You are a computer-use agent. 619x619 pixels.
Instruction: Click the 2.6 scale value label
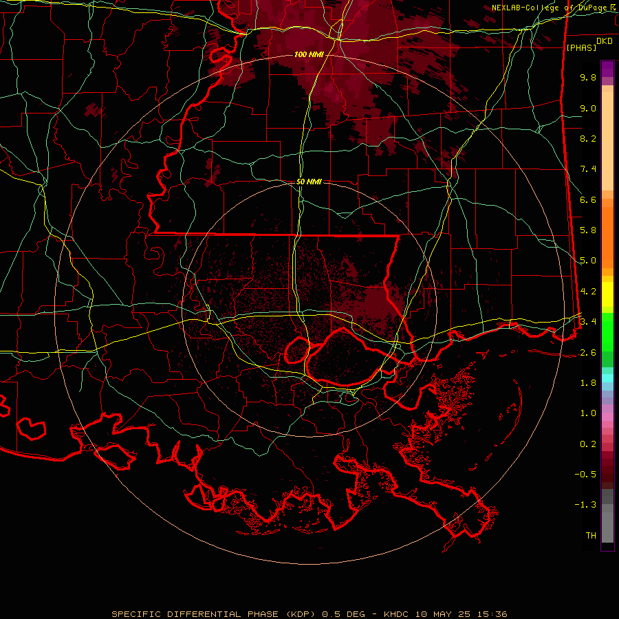588,353
